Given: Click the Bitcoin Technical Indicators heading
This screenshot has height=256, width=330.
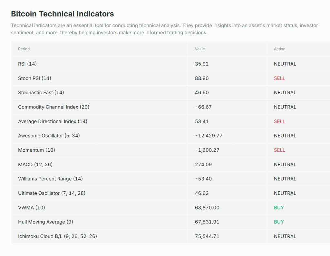Looking at the screenshot, I should [62, 14].
